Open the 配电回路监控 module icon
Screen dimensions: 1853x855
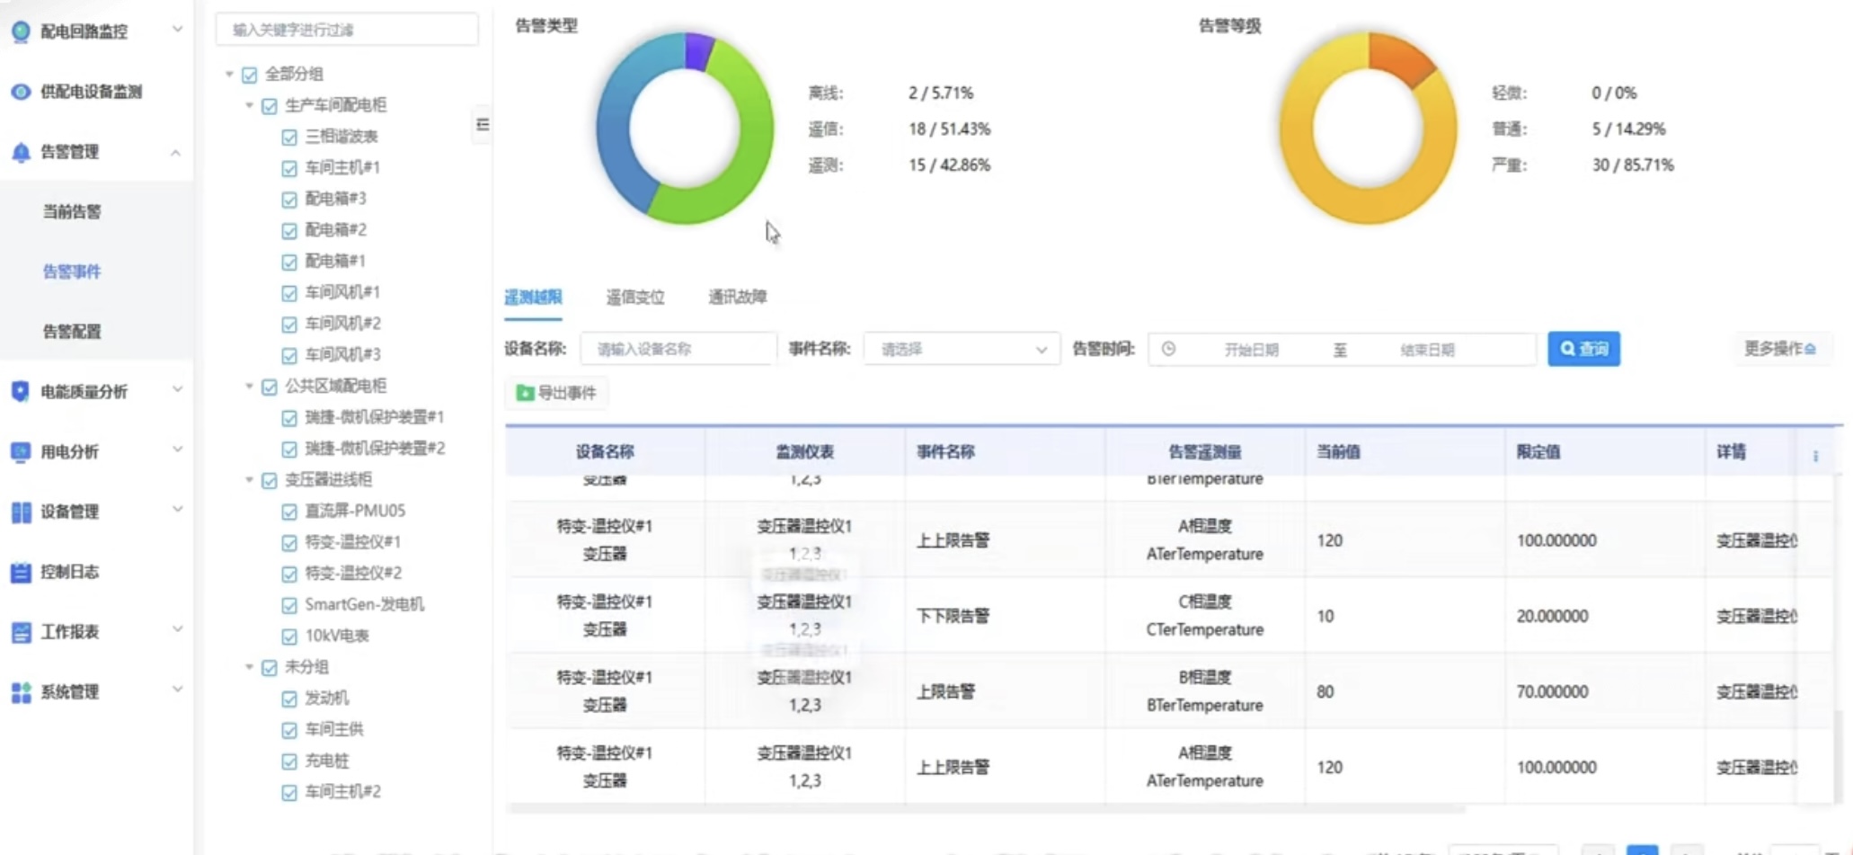(x=20, y=30)
